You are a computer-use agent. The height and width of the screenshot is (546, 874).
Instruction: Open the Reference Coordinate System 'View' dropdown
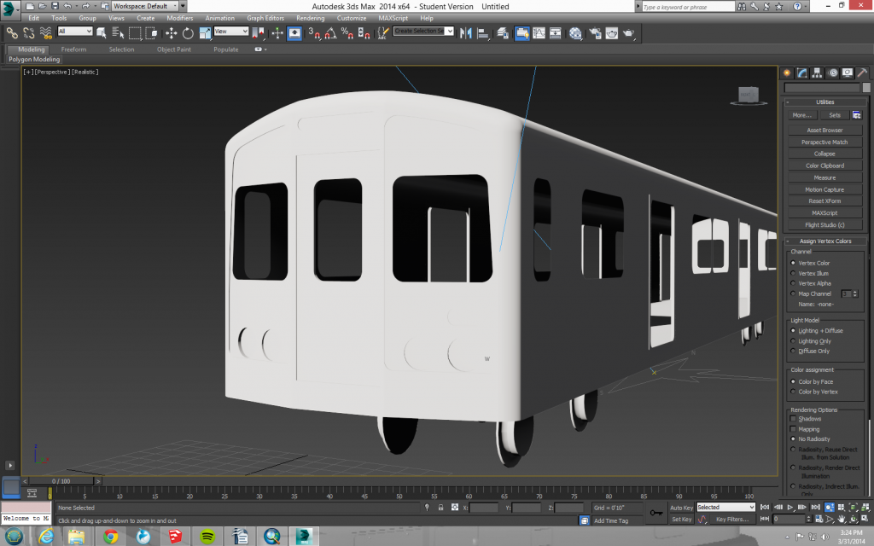point(230,32)
